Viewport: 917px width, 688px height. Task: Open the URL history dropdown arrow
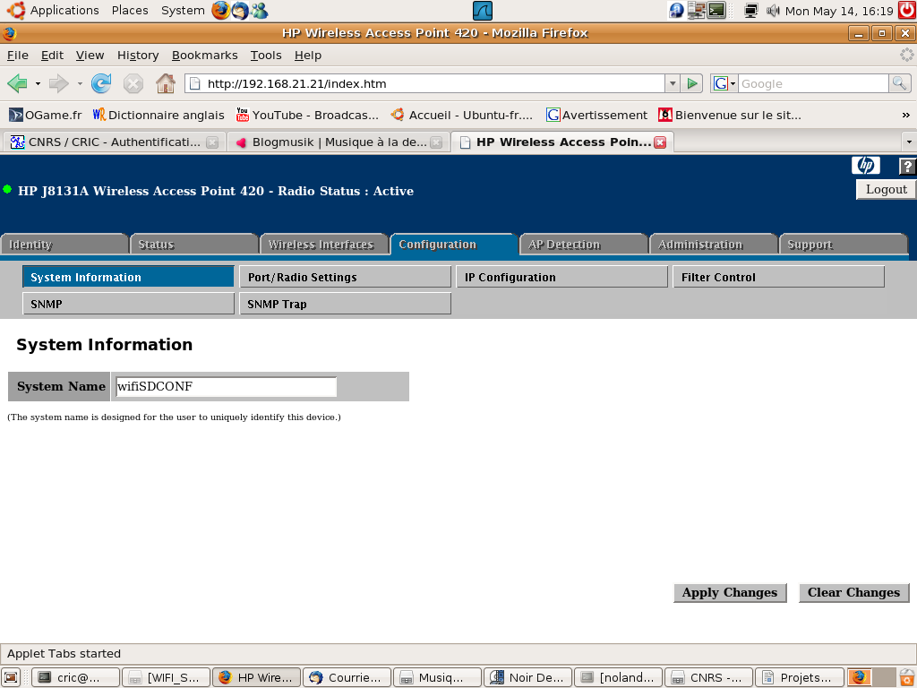(x=672, y=83)
